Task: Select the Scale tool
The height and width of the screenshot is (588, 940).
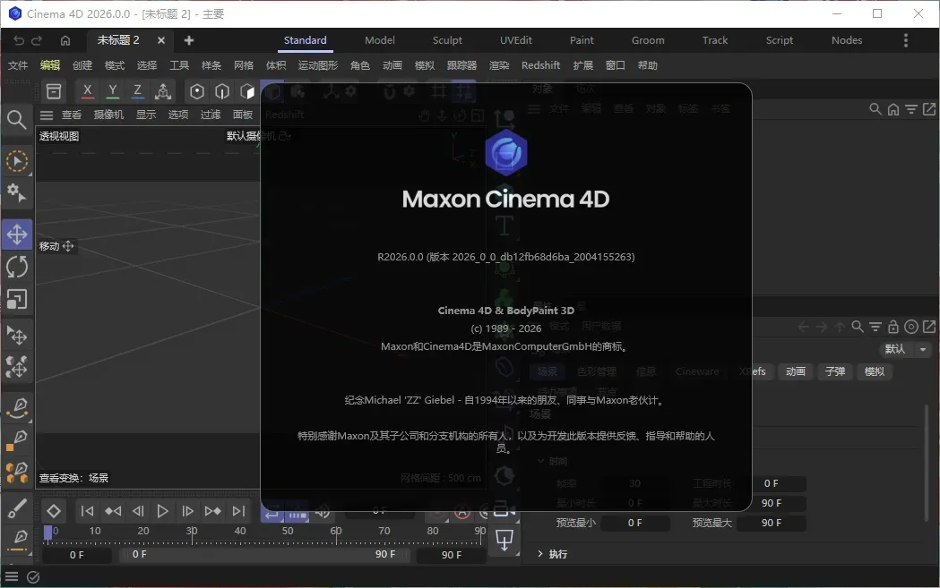Action: pyautogui.click(x=17, y=299)
